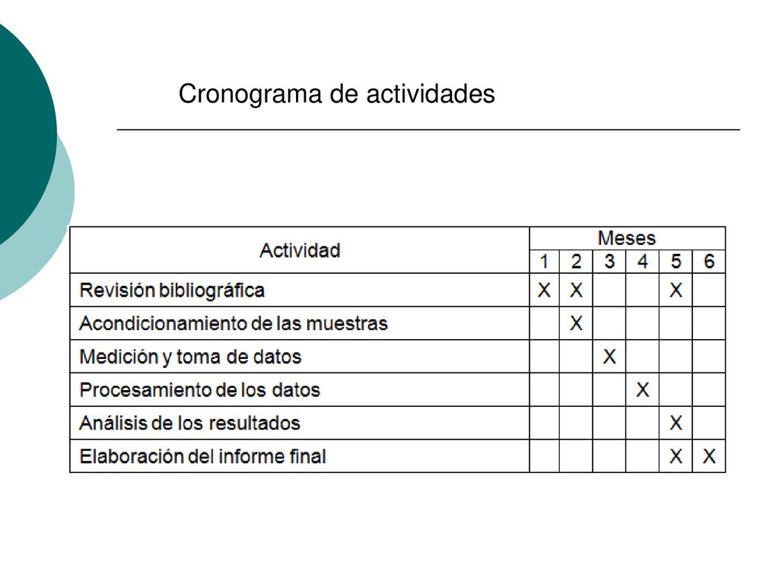
Task: Click X in Acondicionamiento month 2 cell
Action: point(576,323)
